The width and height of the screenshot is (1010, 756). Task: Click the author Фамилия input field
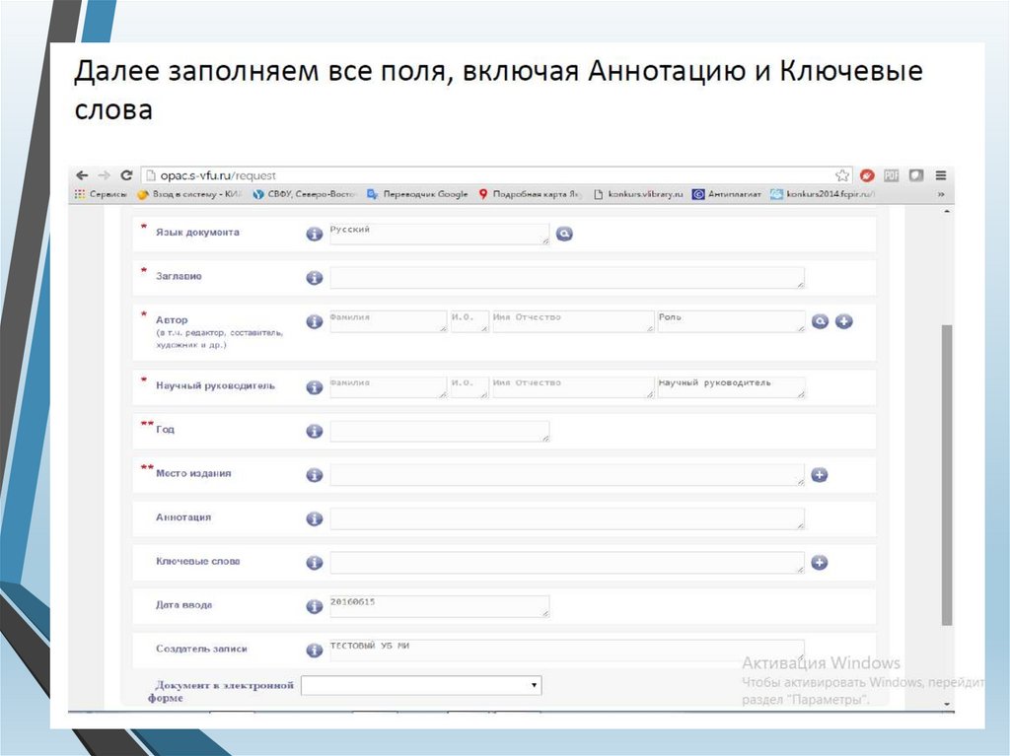(388, 321)
